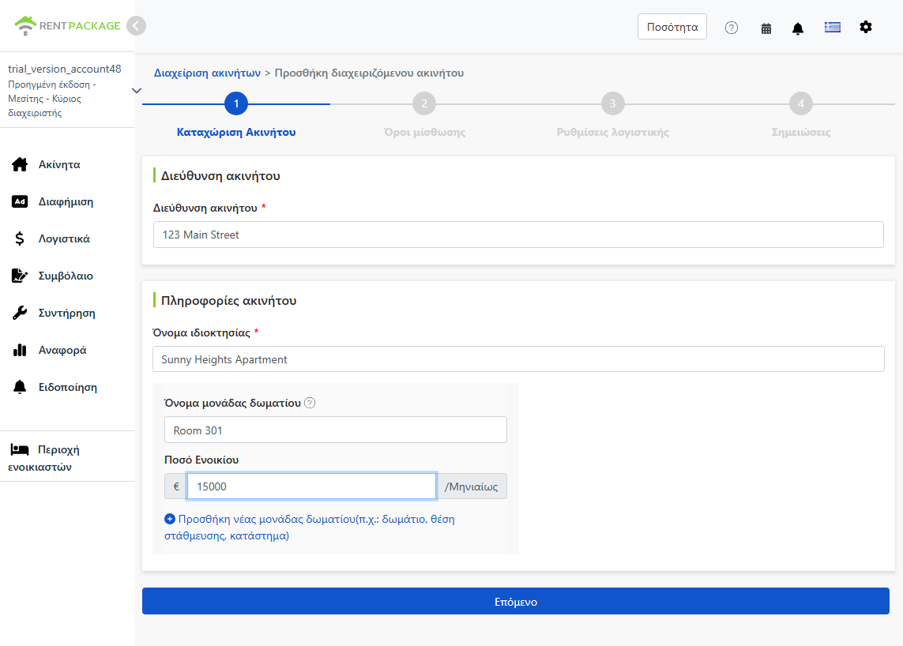Click the plus icon for adding room unit
Viewport: 903px width, 646px height.
pyautogui.click(x=170, y=519)
